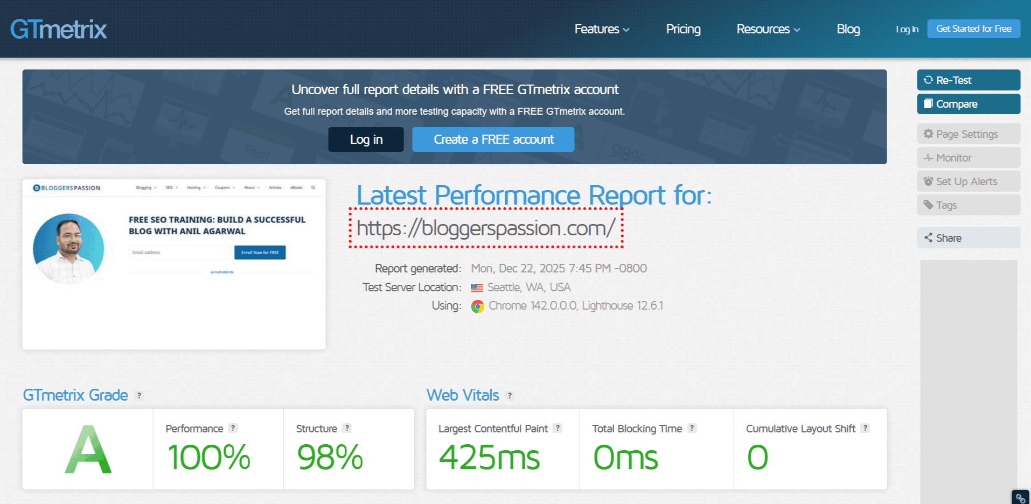Open the Performance score help tooltip

[233, 429]
